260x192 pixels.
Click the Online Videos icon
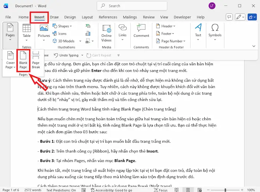tap(106, 32)
